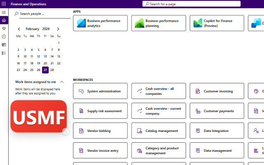Select February 9 in the calendar
The height and width of the screenshot is (165, 264).
[18, 57]
